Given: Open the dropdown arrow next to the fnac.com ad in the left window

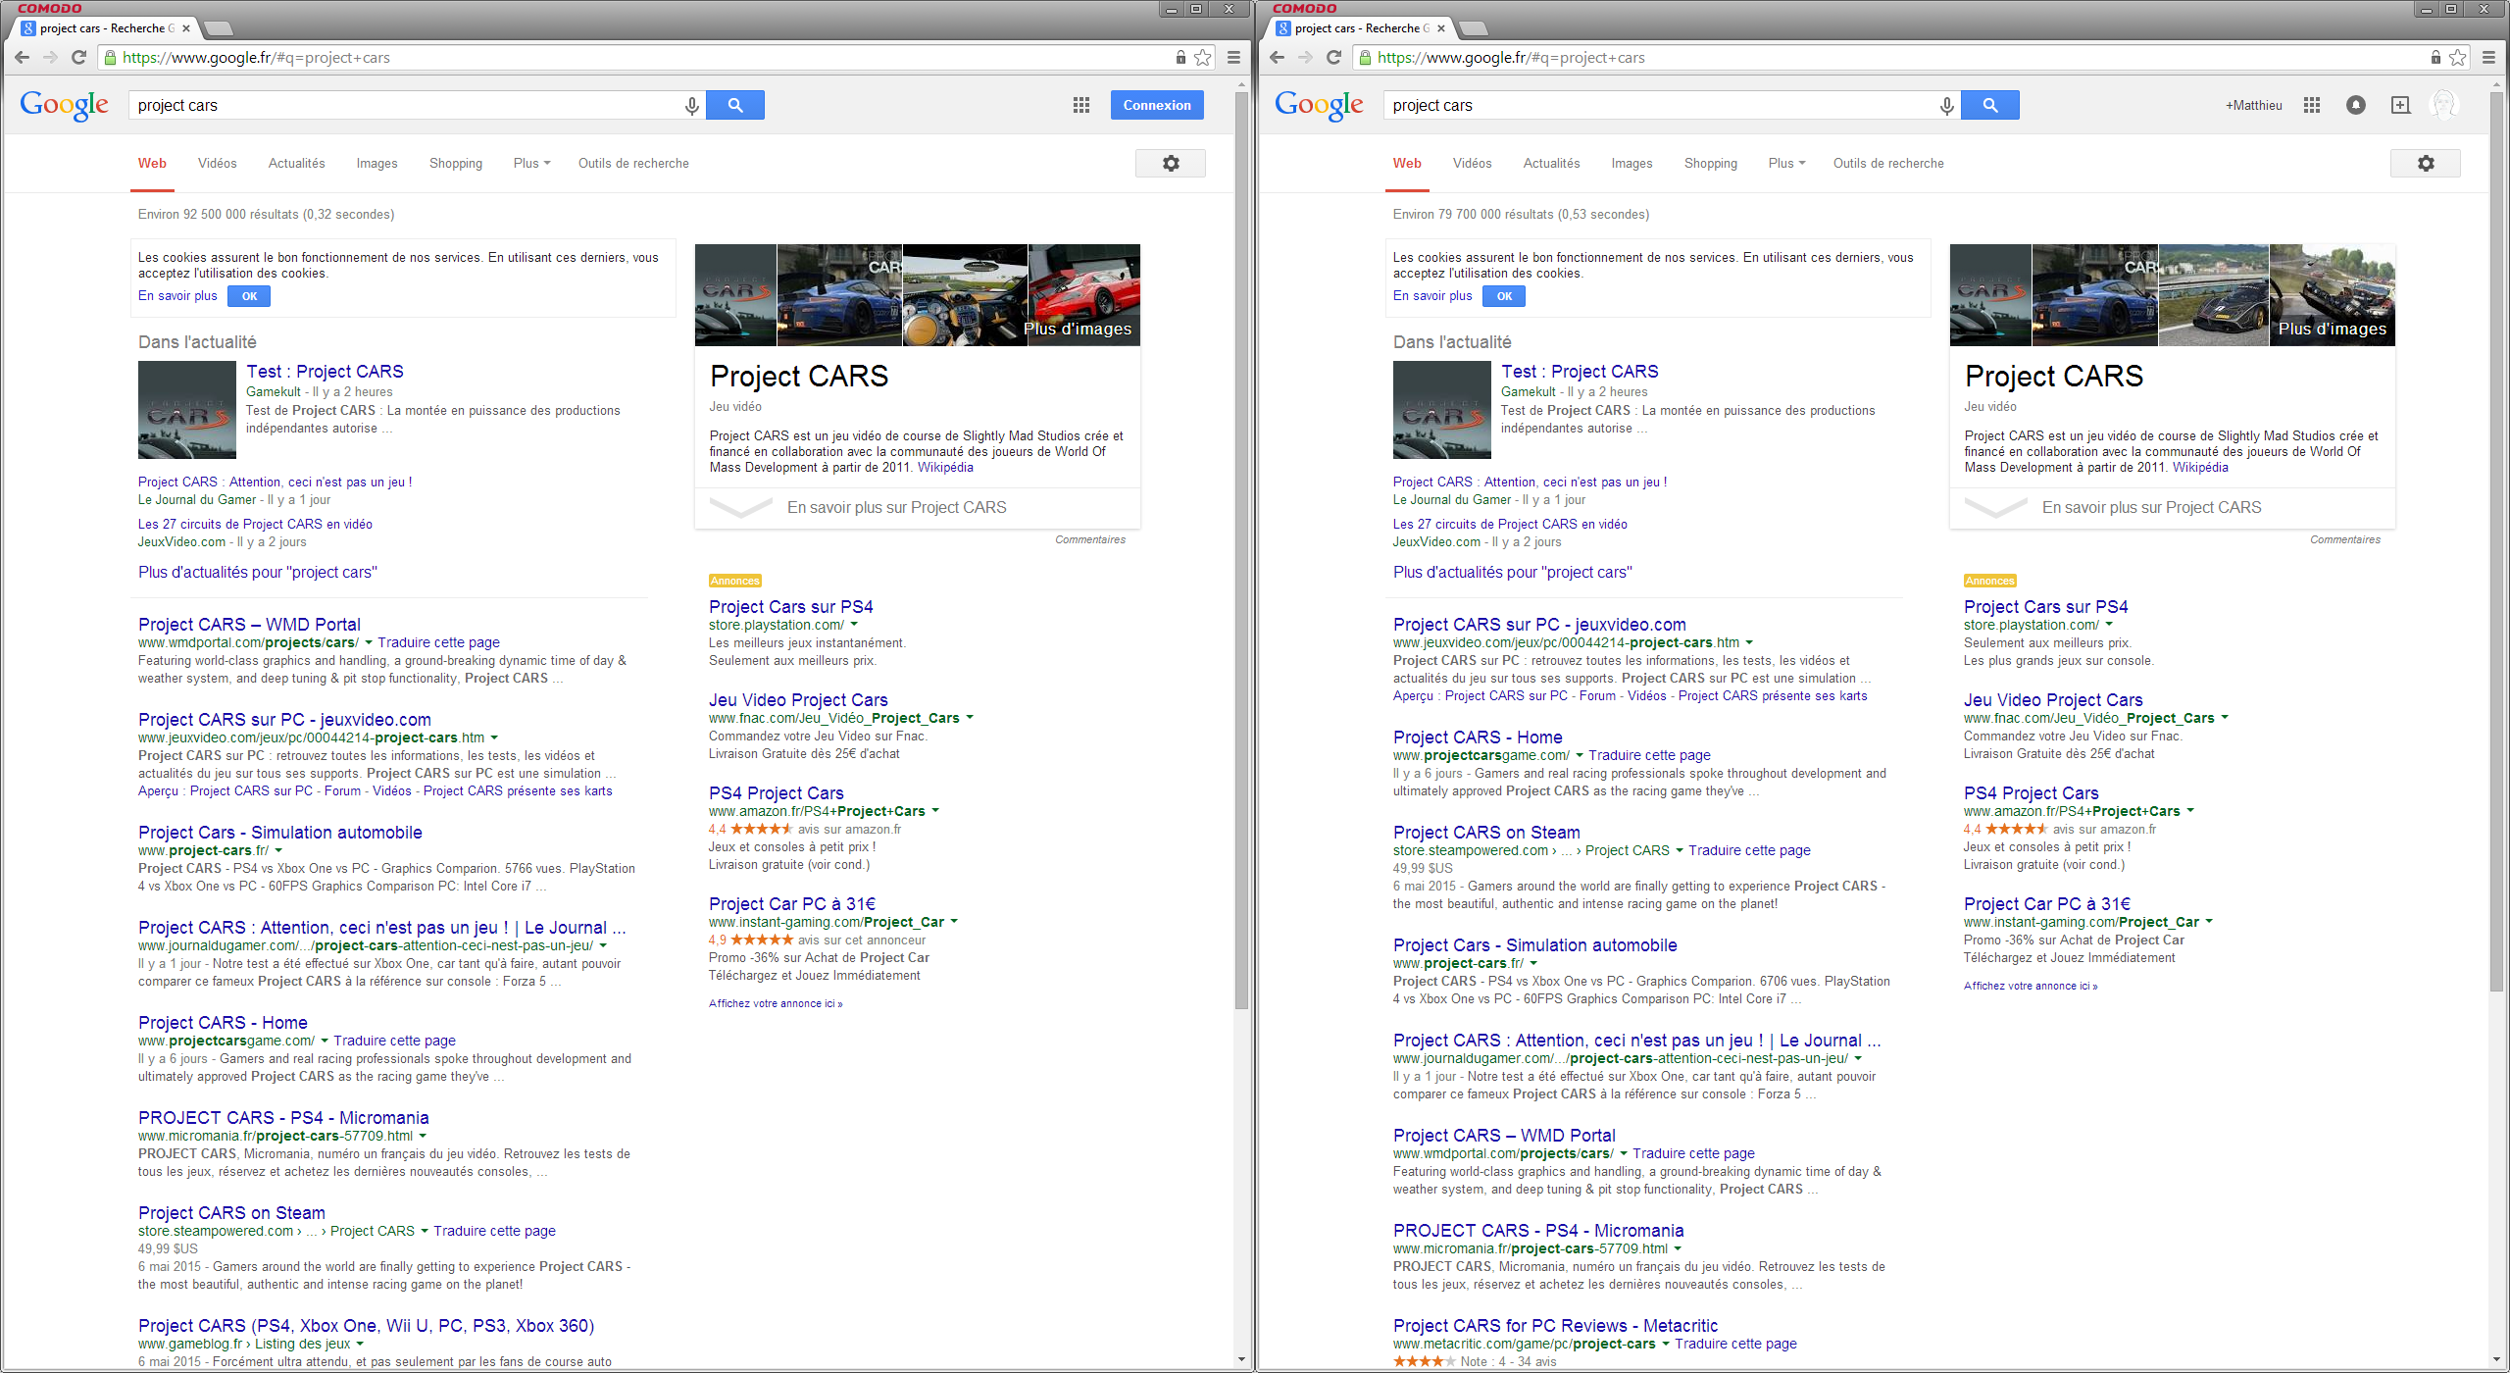Looking at the screenshot, I should (970, 718).
